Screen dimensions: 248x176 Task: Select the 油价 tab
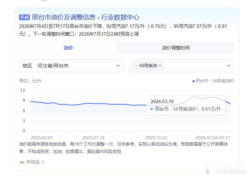(x=68, y=48)
